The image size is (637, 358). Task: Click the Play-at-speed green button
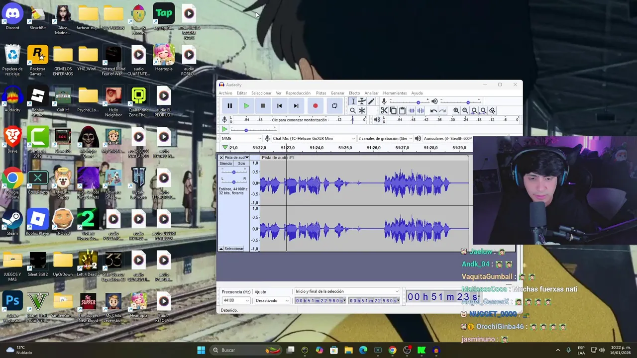tap(224, 129)
